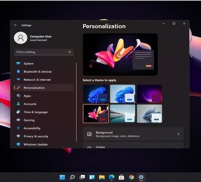Apply the light blue bloom theme
The image size is (201, 182).
click(x=123, y=94)
